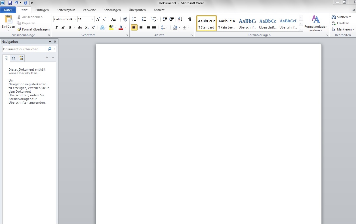Click the Ersetzen button
This screenshot has width=356, height=224.
coord(340,23)
